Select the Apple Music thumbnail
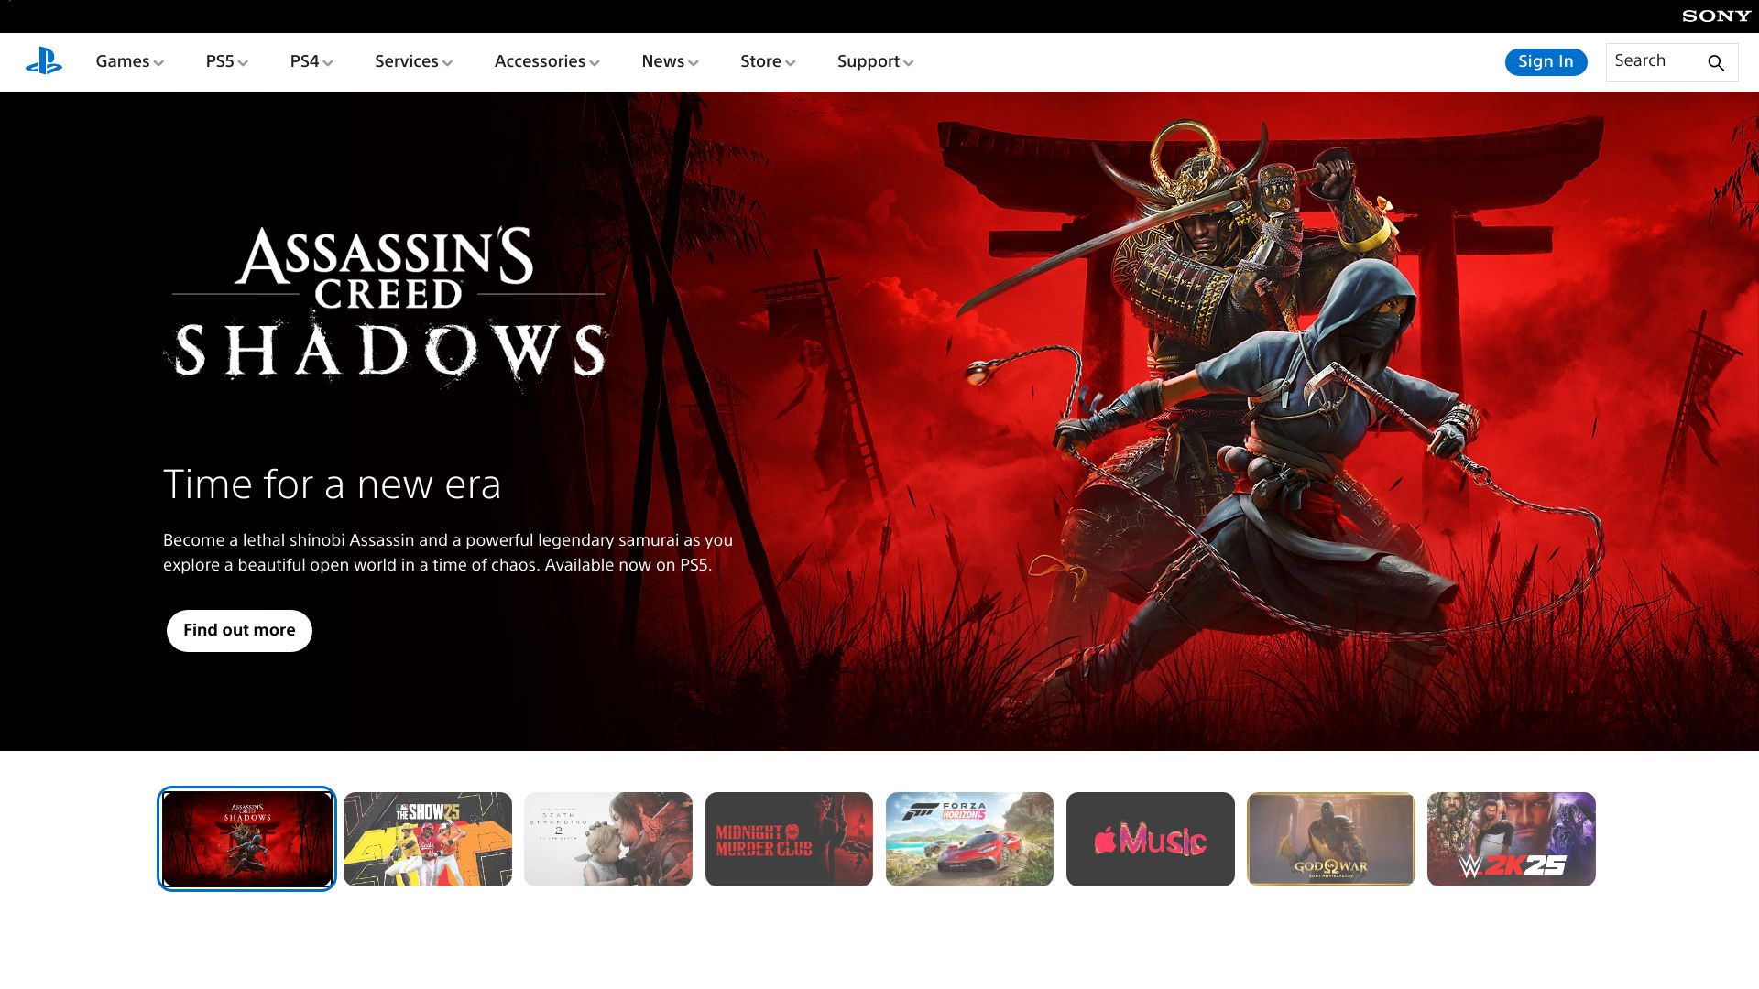1759x989 pixels. pos(1150,839)
